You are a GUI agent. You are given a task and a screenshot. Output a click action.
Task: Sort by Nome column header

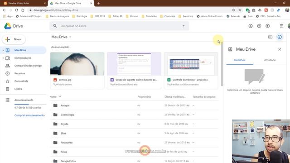click(53, 97)
